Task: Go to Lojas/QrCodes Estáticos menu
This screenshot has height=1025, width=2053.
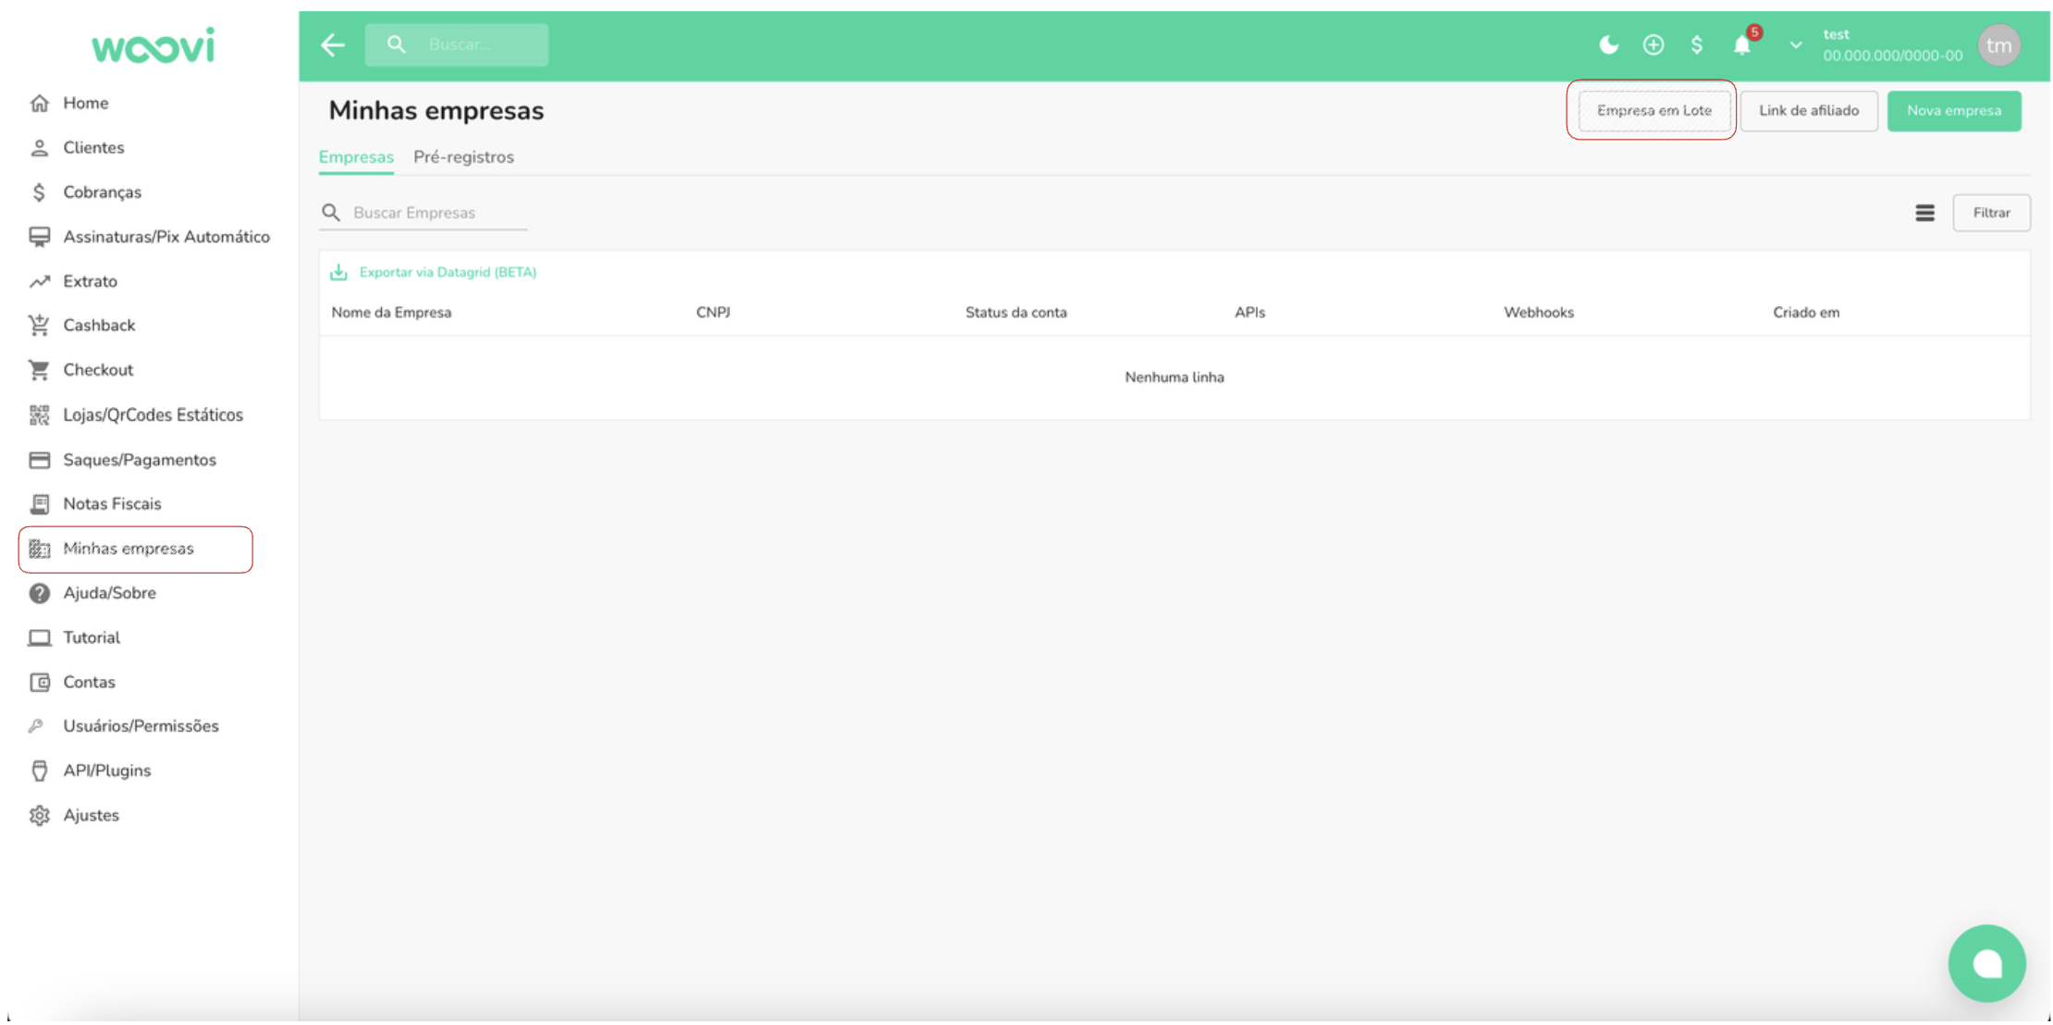Action: [x=153, y=415]
